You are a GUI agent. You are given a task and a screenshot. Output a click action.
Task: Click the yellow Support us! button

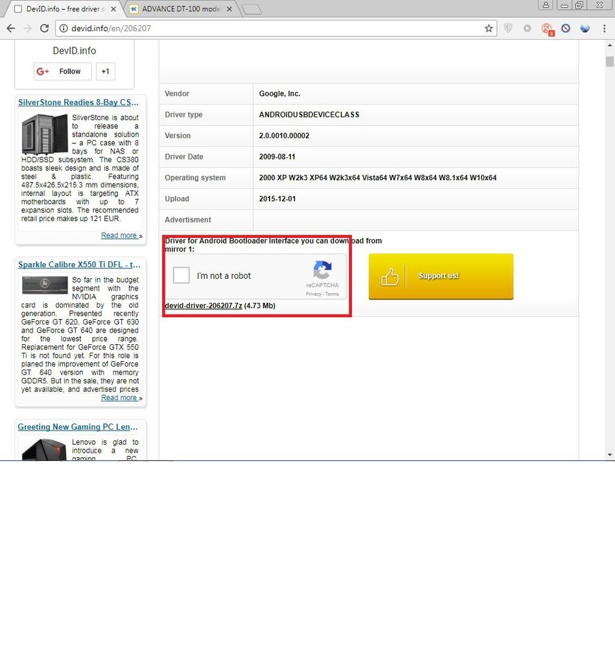(441, 276)
